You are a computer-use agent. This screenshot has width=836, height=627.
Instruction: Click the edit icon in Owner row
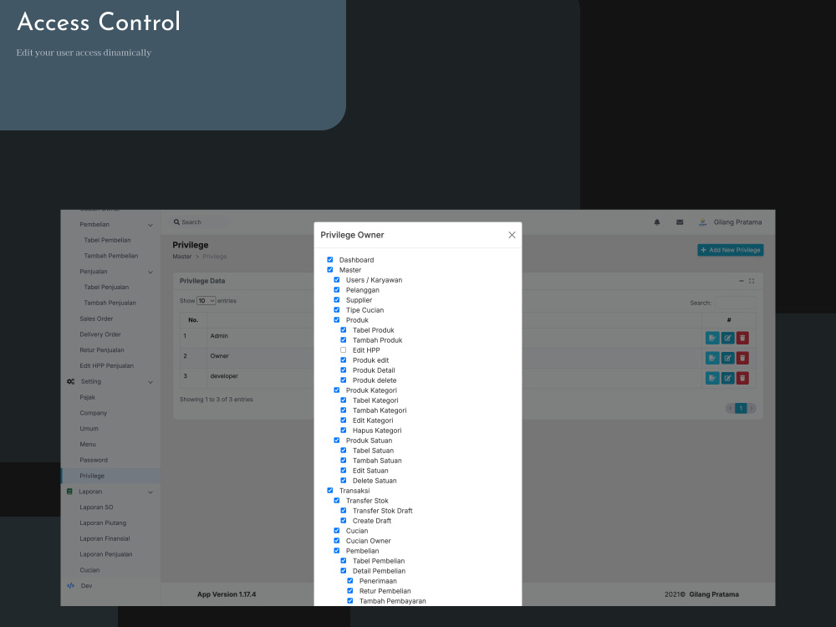pyautogui.click(x=728, y=359)
